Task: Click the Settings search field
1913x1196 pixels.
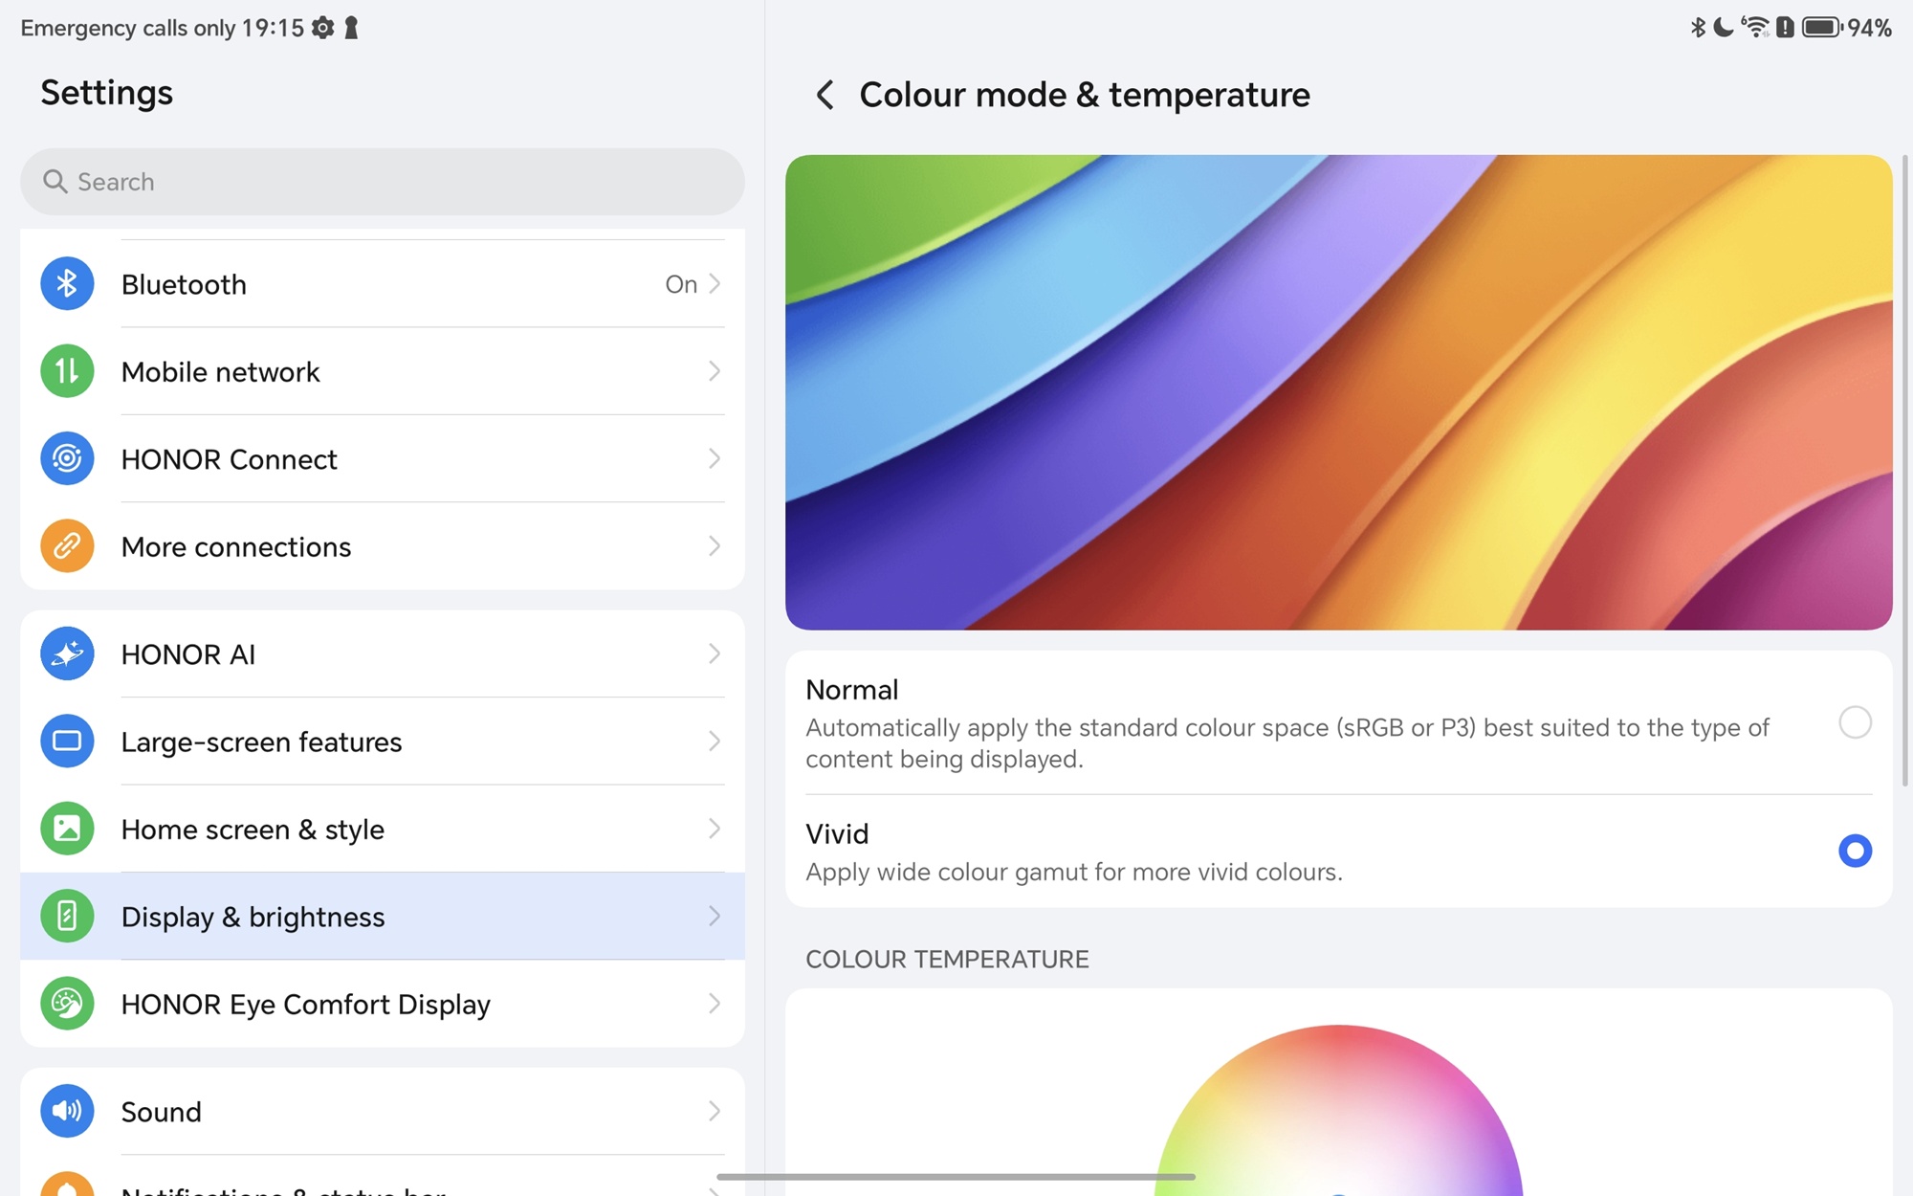Action: 383,182
